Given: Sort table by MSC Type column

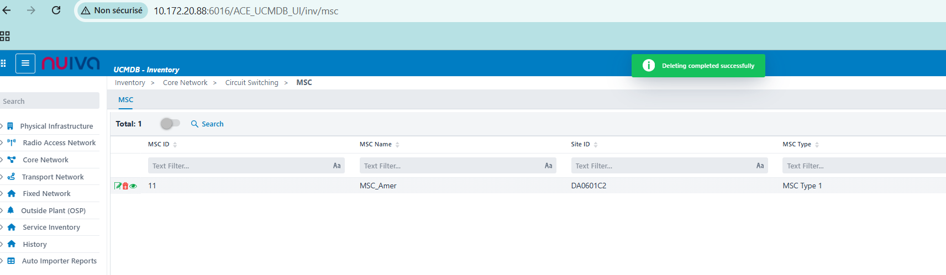Looking at the screenshot, I should coord(817,145).
